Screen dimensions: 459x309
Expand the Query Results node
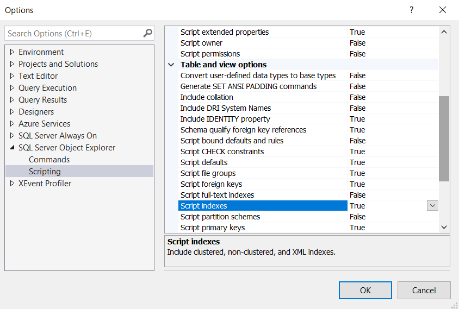click(x=12, y=100)
